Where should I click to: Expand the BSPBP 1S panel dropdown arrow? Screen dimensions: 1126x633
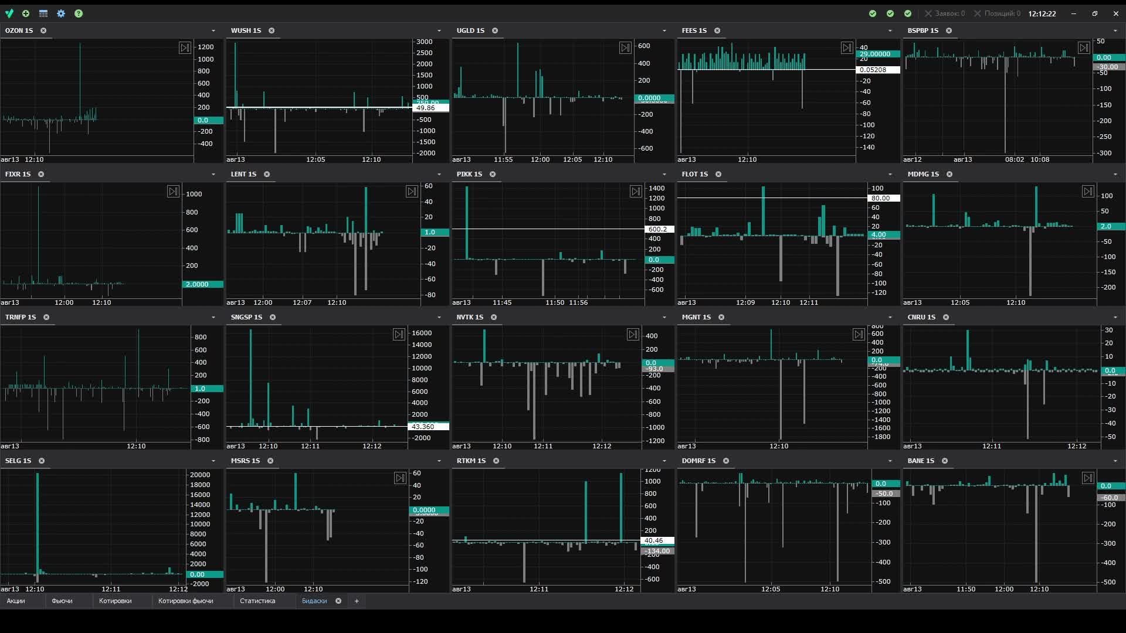(x=1115, y=30)
